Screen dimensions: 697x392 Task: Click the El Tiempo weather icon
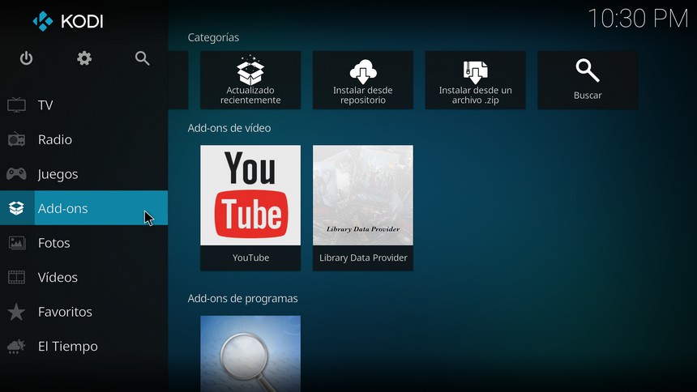pyautogui.click(x=16, y=346)
